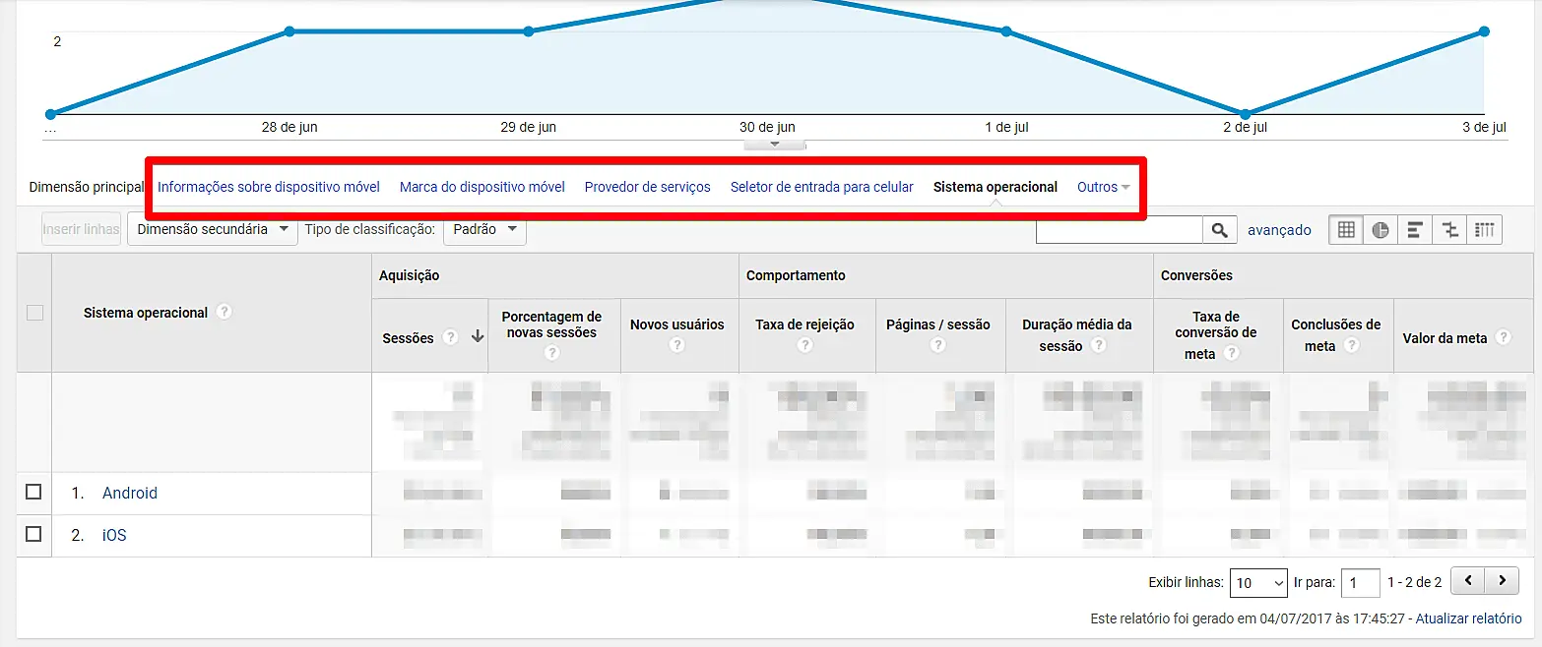Select Informações sobre dispositivo móvel dimension
Viewport: 1542px width, 647px height.
269,187
